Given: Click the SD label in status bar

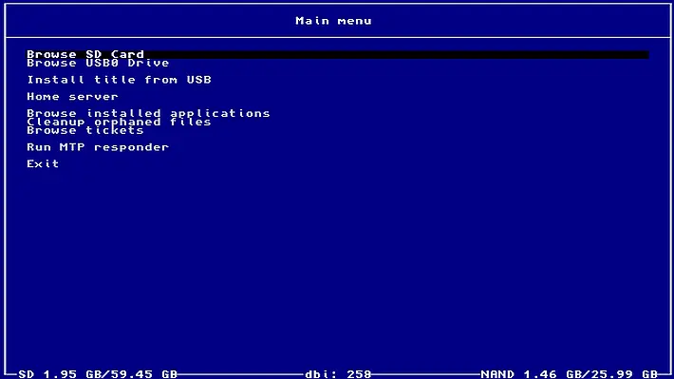Looking at the screenshot, I should click(x=27, y=374).
